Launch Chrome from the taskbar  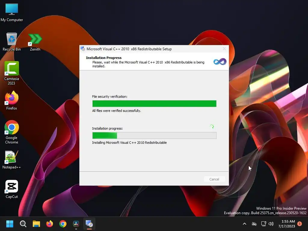coord(63,224)
